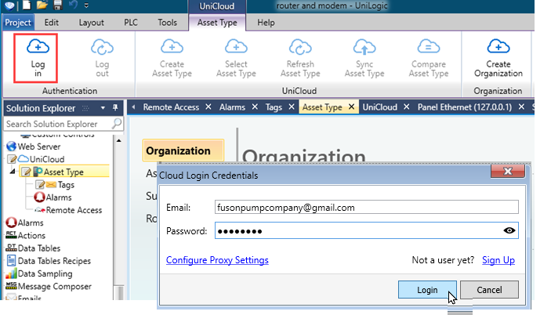This screenshot has height=315, width=551.
Task: Click Compare Asset Type ribbon icon
Action: tap(429, 46)
